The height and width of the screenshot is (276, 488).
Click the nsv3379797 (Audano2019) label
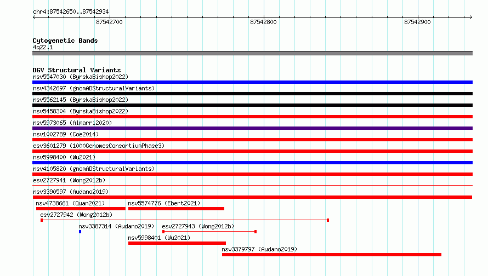[259, 249]
